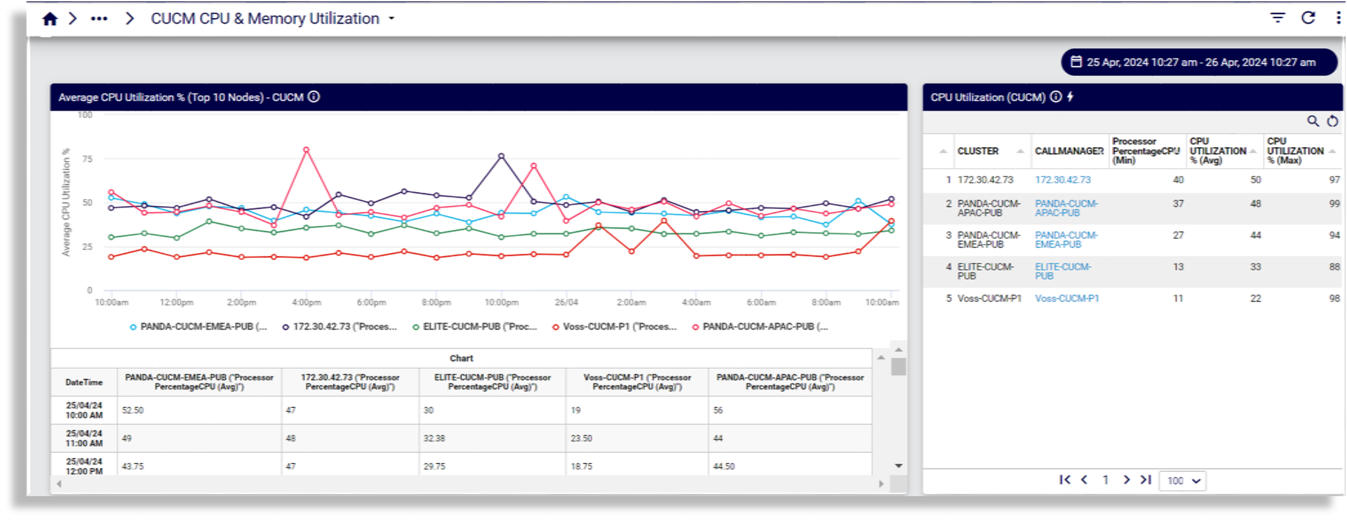The width and height of the screenshot is (1347, 520).
Task: Click the DateTime column header
Action: [x=84, y=383]
